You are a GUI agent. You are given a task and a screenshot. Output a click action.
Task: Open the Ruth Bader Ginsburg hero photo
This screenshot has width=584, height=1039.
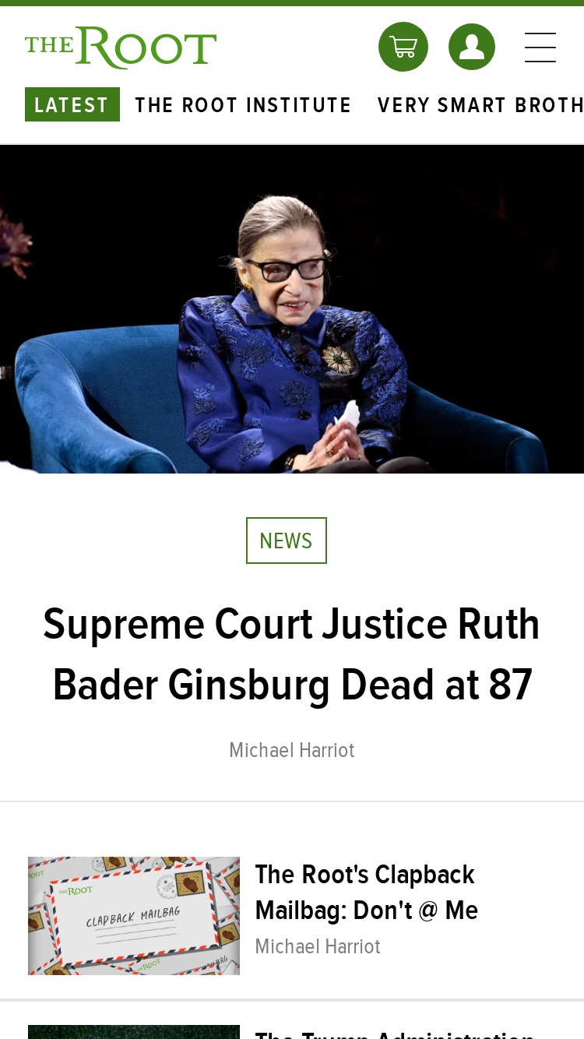click(292, 309)
